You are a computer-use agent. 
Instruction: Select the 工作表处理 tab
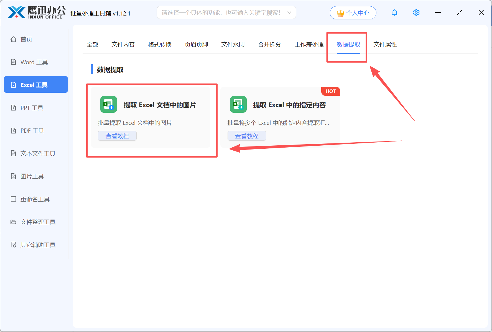(x=309, y=44)
